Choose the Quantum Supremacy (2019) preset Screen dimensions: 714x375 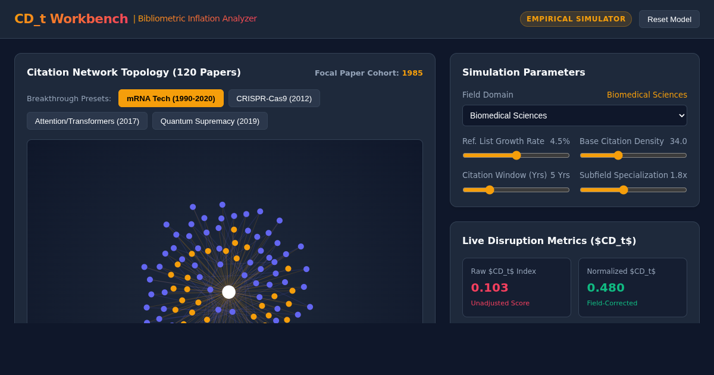[x=210, y=121]
